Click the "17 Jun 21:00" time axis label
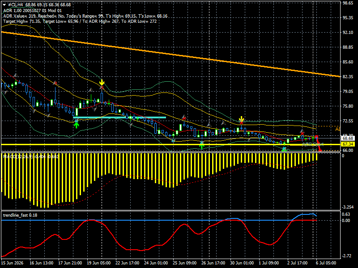Image resolution: width=358 pixels, height=268 pixels. point(70,263)
